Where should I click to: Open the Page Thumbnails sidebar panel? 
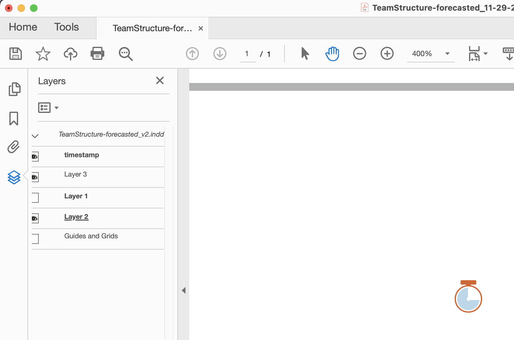click(14, 89)
